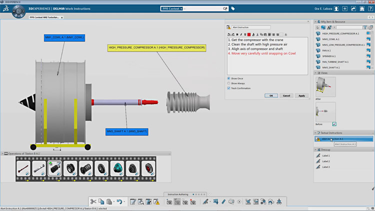375x211 pixels.
Task: Click the add plus icon in top bar
Action: tap(345, 8)
